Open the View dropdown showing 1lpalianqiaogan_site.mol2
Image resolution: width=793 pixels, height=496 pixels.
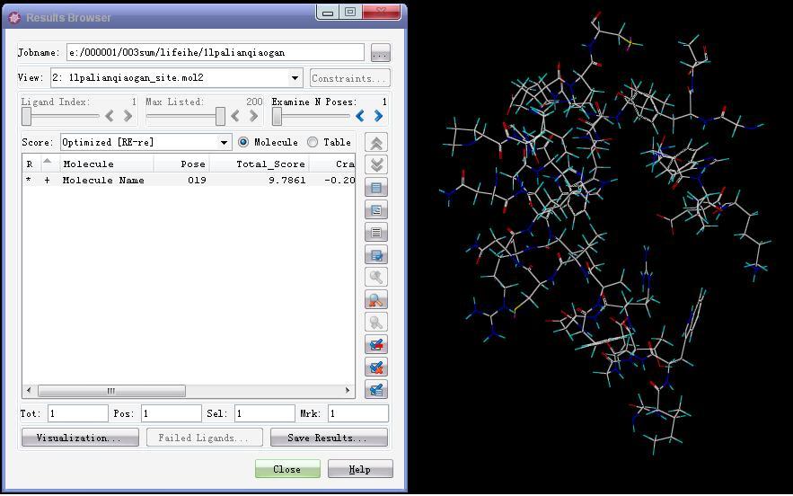pos(177,78)
